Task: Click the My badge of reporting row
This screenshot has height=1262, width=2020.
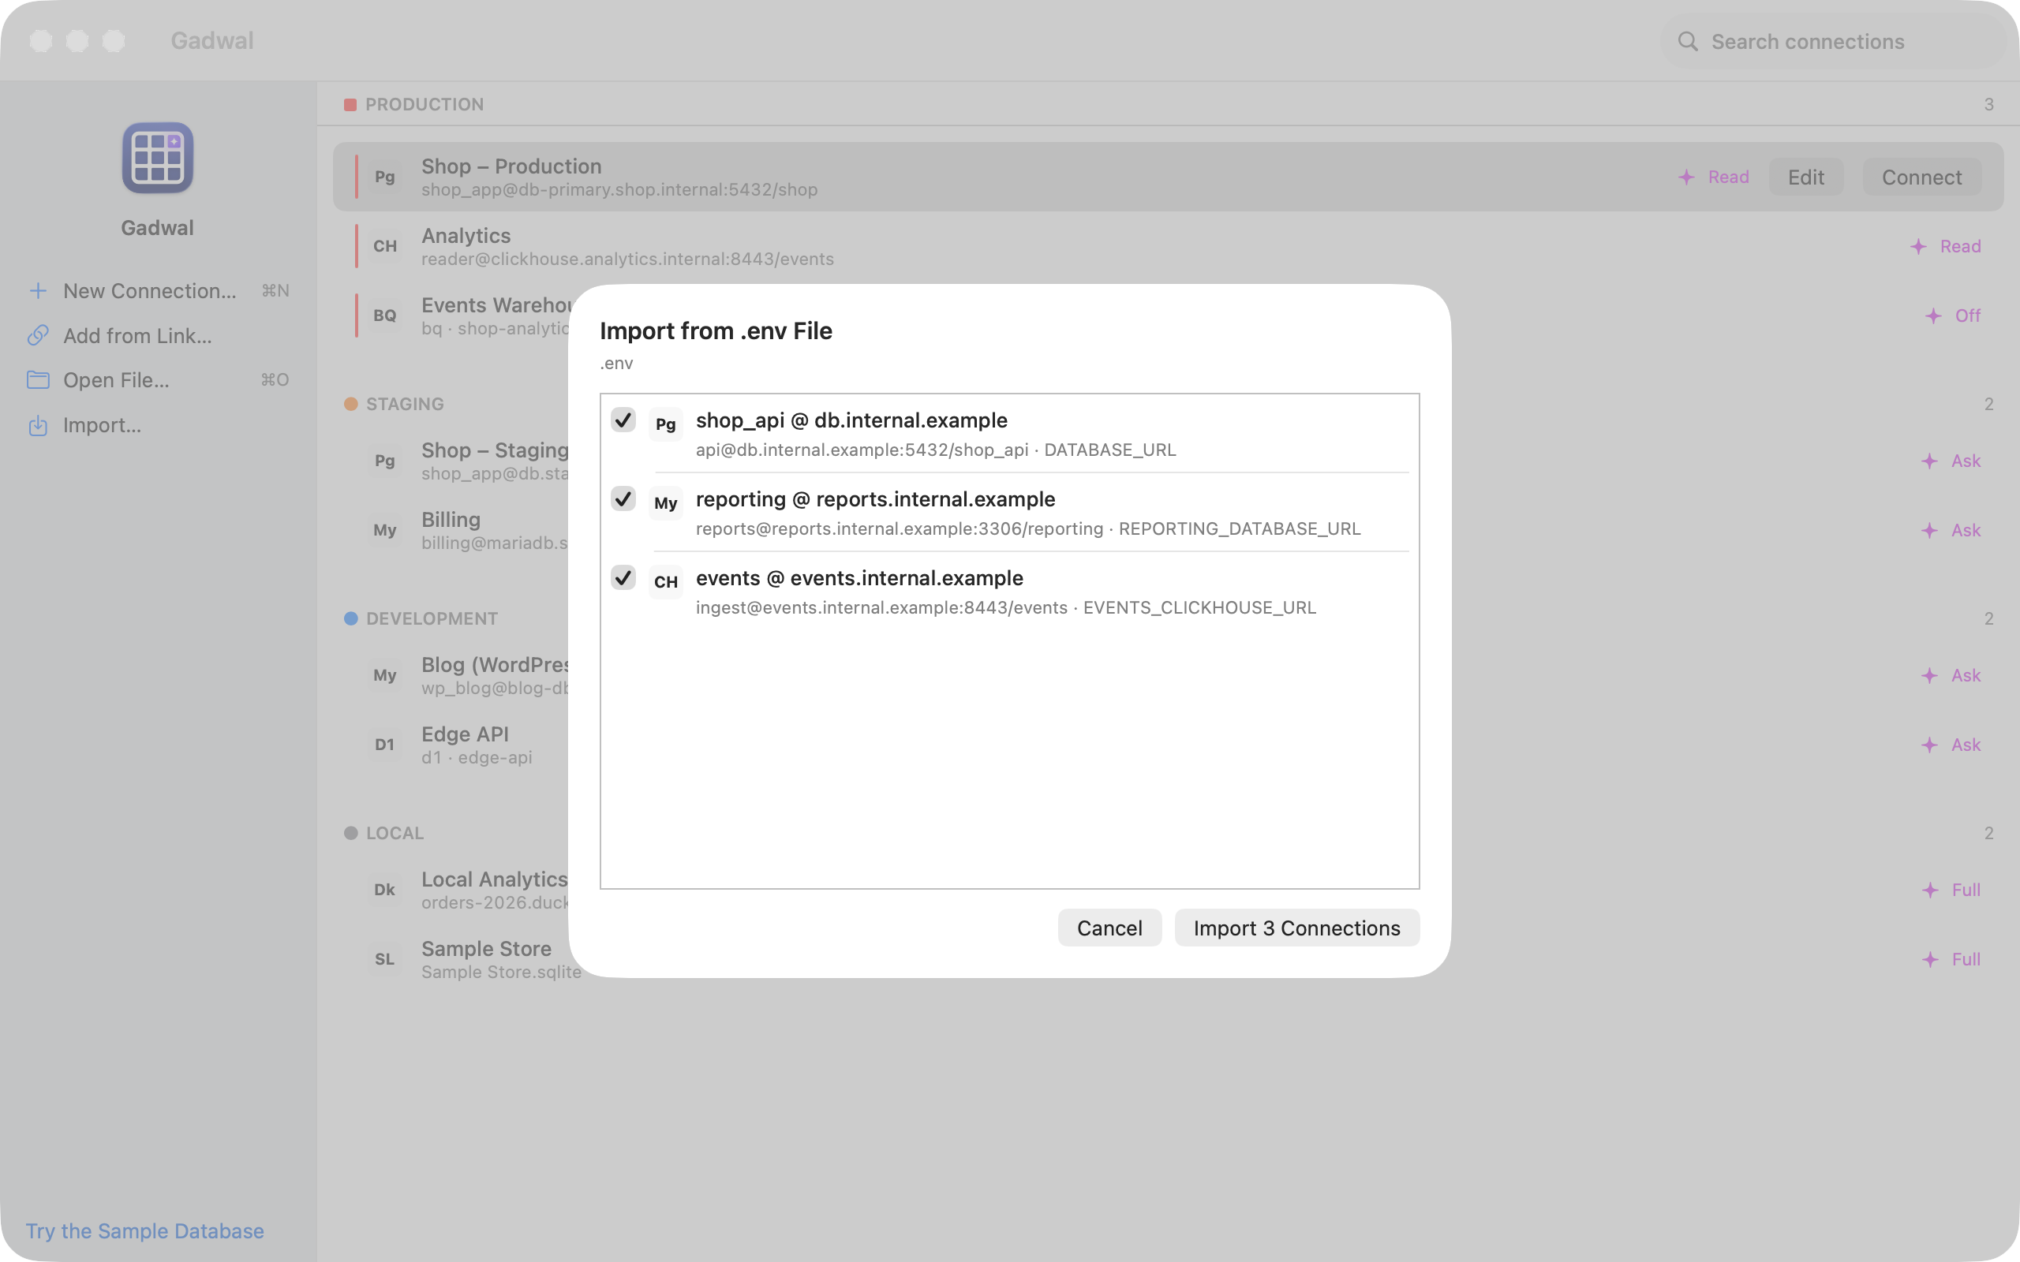Action: [x=665, y=503]
